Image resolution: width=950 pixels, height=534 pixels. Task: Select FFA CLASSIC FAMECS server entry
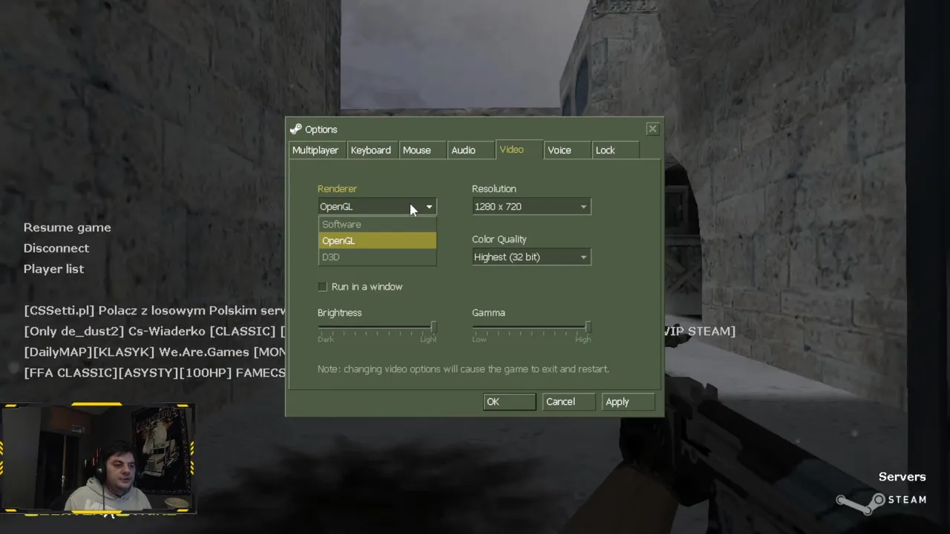click(x=154, y=373)
